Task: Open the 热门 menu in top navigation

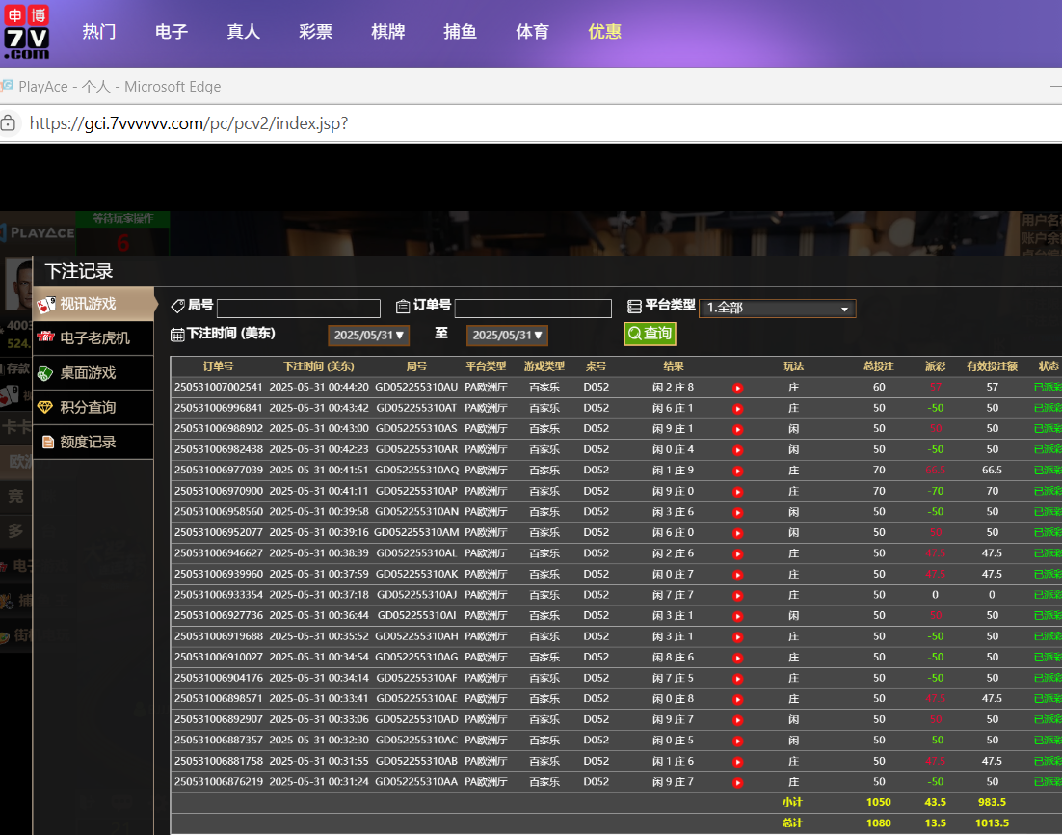Action: [x=99, y=32]
